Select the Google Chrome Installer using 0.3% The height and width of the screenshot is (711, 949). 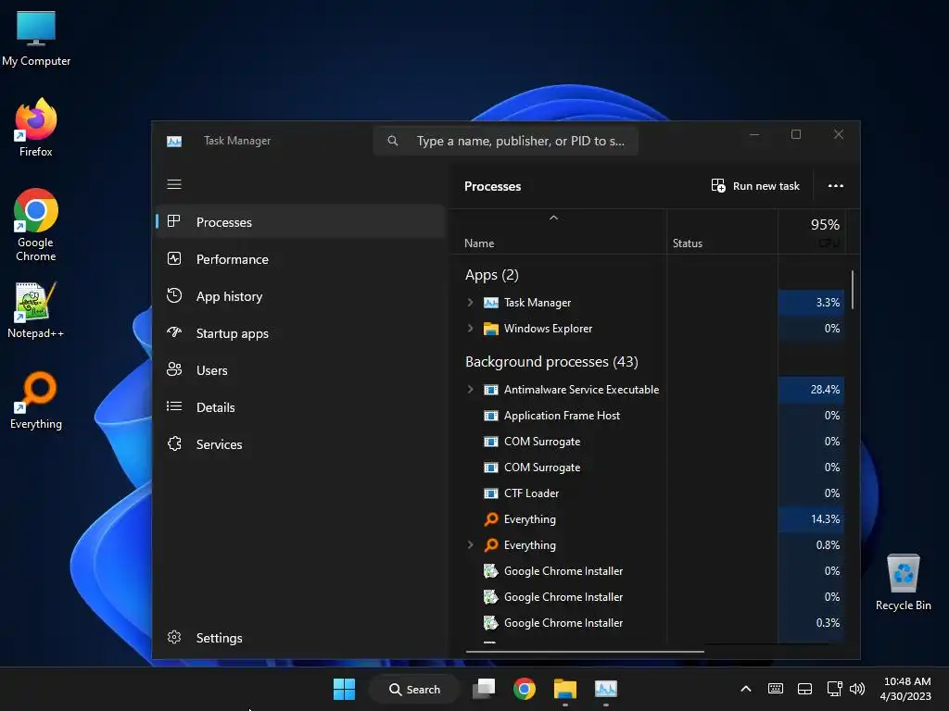648,623
